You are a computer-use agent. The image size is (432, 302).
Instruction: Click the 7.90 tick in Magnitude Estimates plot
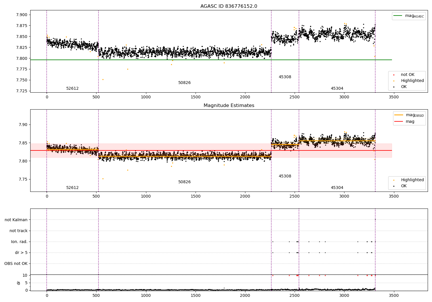[x=23, y=125]
